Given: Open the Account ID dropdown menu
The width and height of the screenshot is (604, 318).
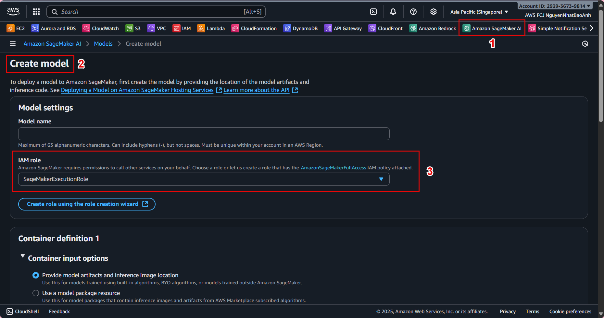Looking at the screenshot, I should [555, 6].
